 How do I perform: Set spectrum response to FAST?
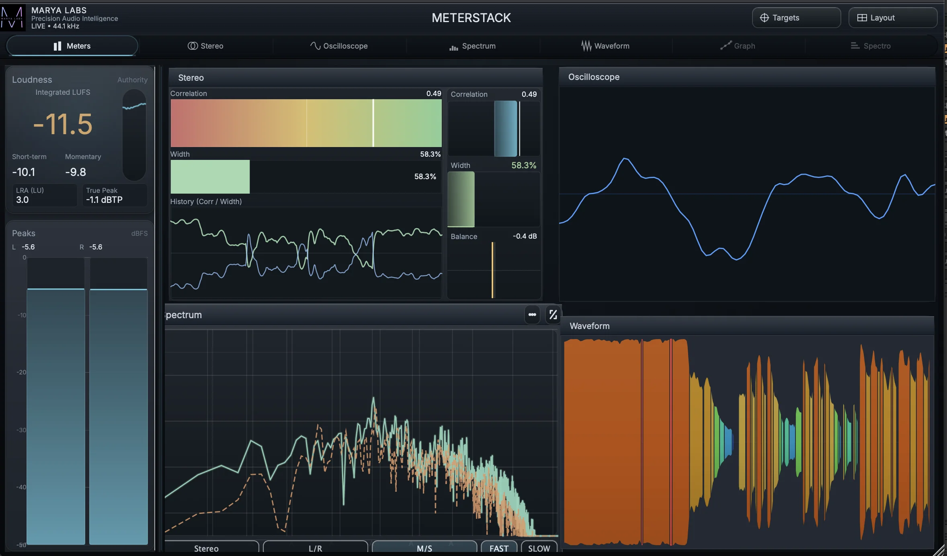pos(499,548)
